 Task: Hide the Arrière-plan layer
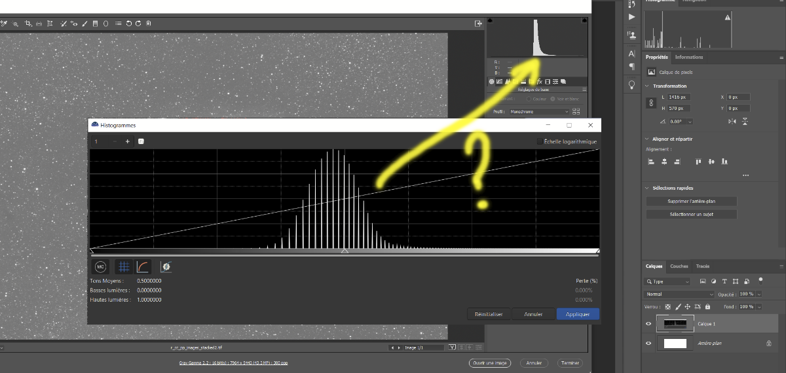click(649, 343)
